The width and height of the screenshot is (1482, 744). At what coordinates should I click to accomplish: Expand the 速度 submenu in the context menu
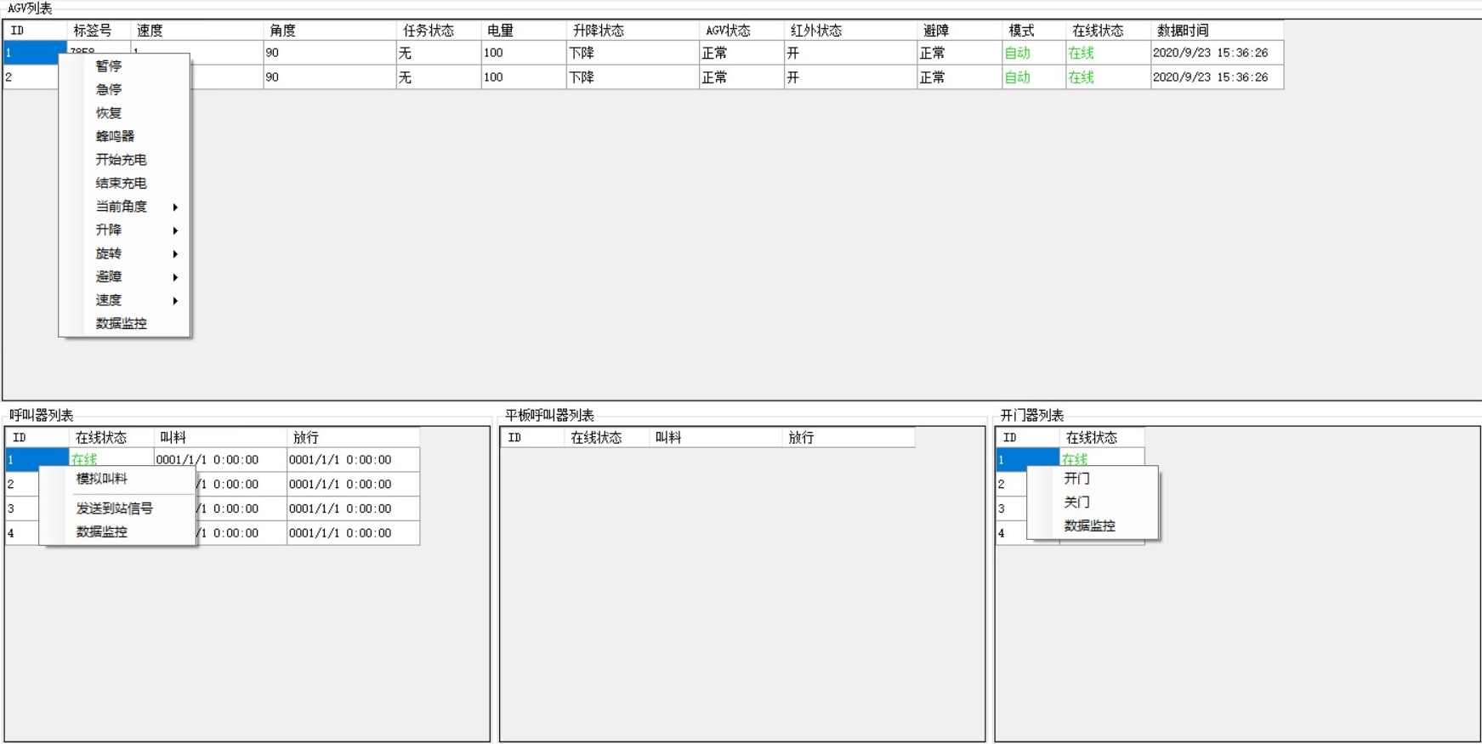[124, 300]
